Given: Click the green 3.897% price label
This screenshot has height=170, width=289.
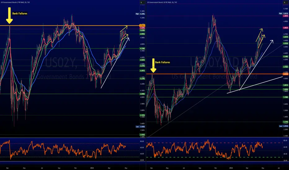Looking at the screenshot, I should pos(286,85).
